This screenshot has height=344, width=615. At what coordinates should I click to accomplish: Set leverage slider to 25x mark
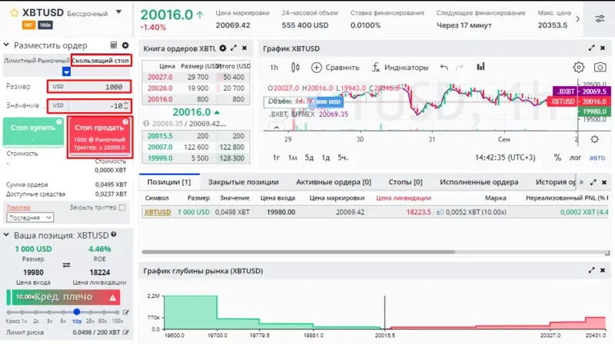(91, 313)
